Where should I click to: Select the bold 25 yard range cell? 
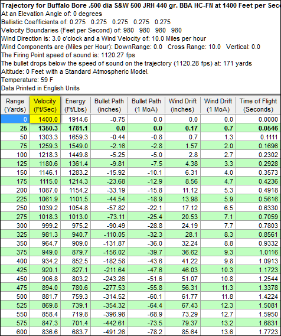pyautogui.click(x=15, y=128)
